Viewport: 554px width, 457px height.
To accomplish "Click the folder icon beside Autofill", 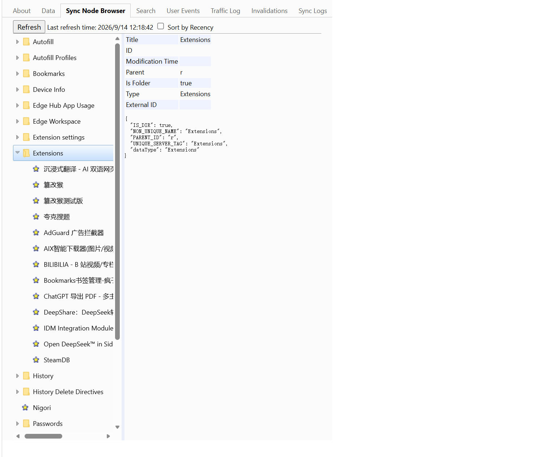I will pyautogui.click(x=26, y=42).
